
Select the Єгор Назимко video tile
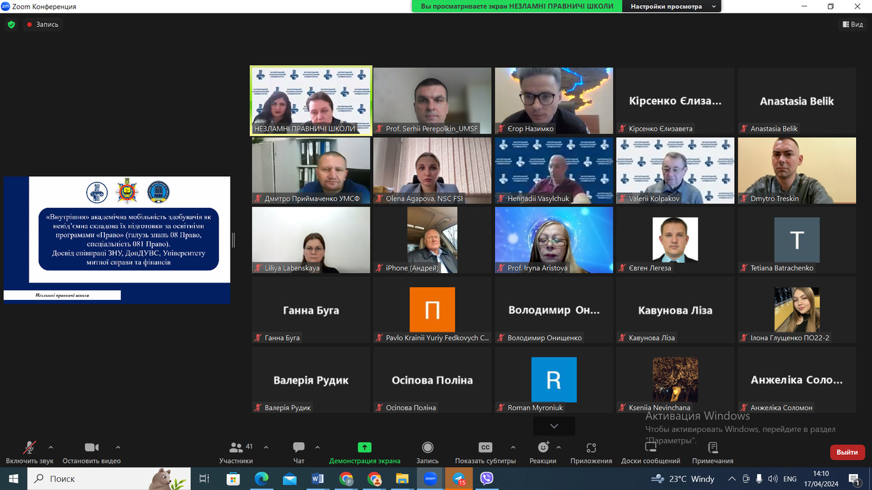coord(554,101)
